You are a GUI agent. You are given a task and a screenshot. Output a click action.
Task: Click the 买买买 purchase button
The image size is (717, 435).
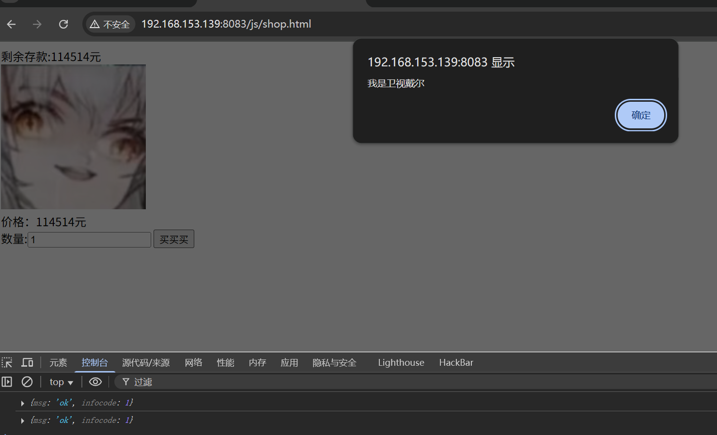click(x=174, y=239)
